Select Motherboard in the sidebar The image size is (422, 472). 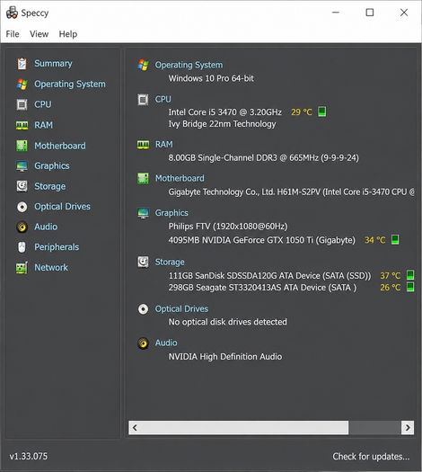coord(60,146)
